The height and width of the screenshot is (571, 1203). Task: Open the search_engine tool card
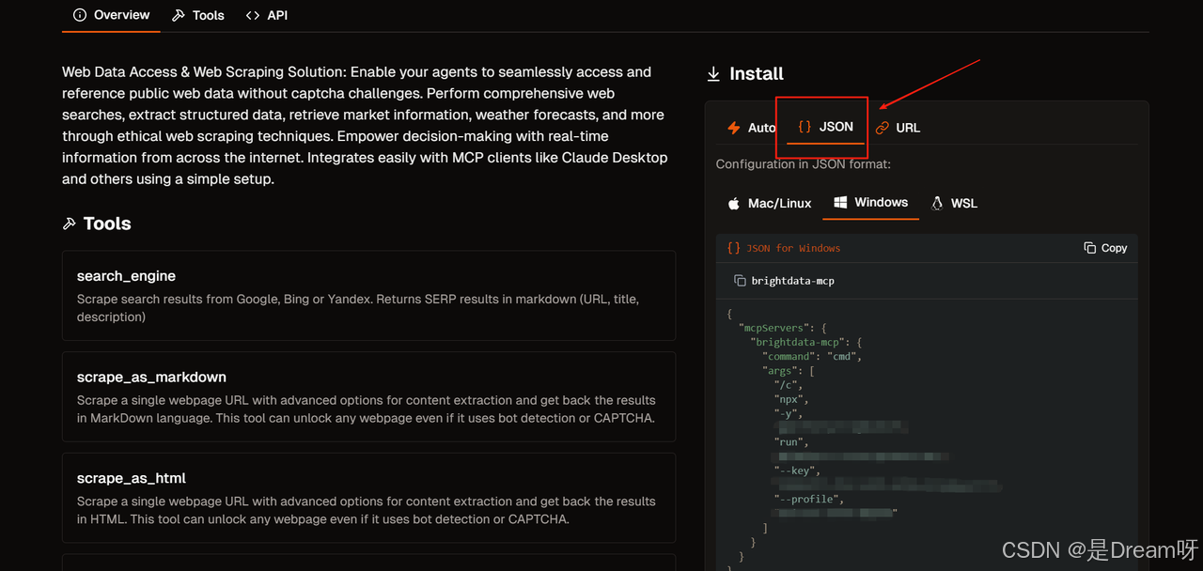tap(368, 295)
